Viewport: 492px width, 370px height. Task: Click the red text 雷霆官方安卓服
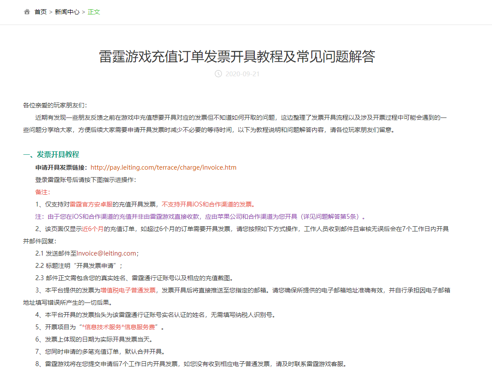pyautogui.click(x=91, y=205)
